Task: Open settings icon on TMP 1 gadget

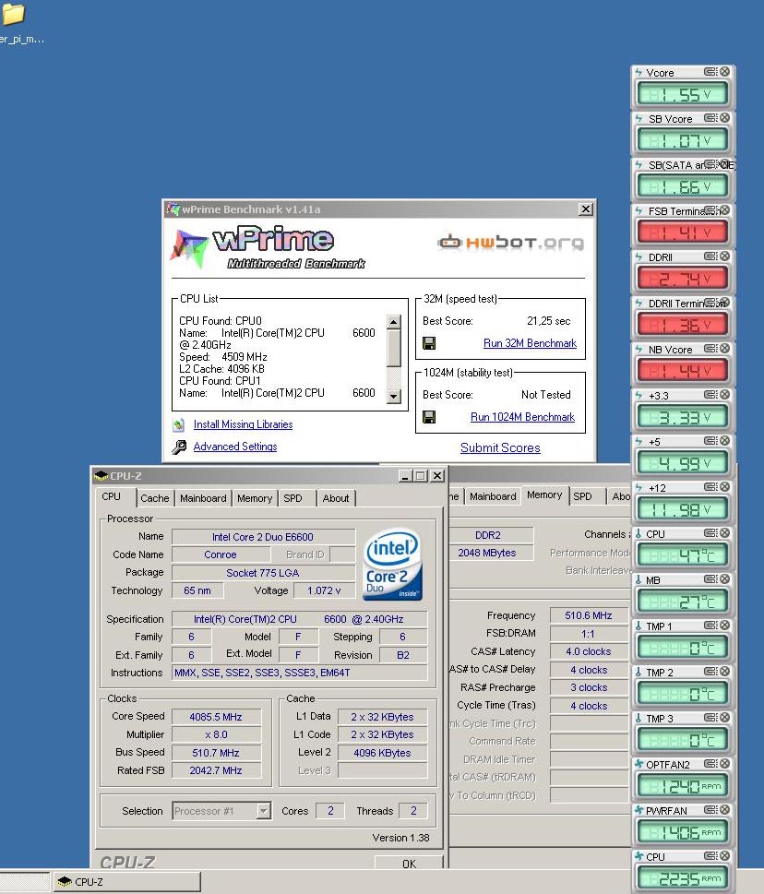Action: (x=710, y=626)
